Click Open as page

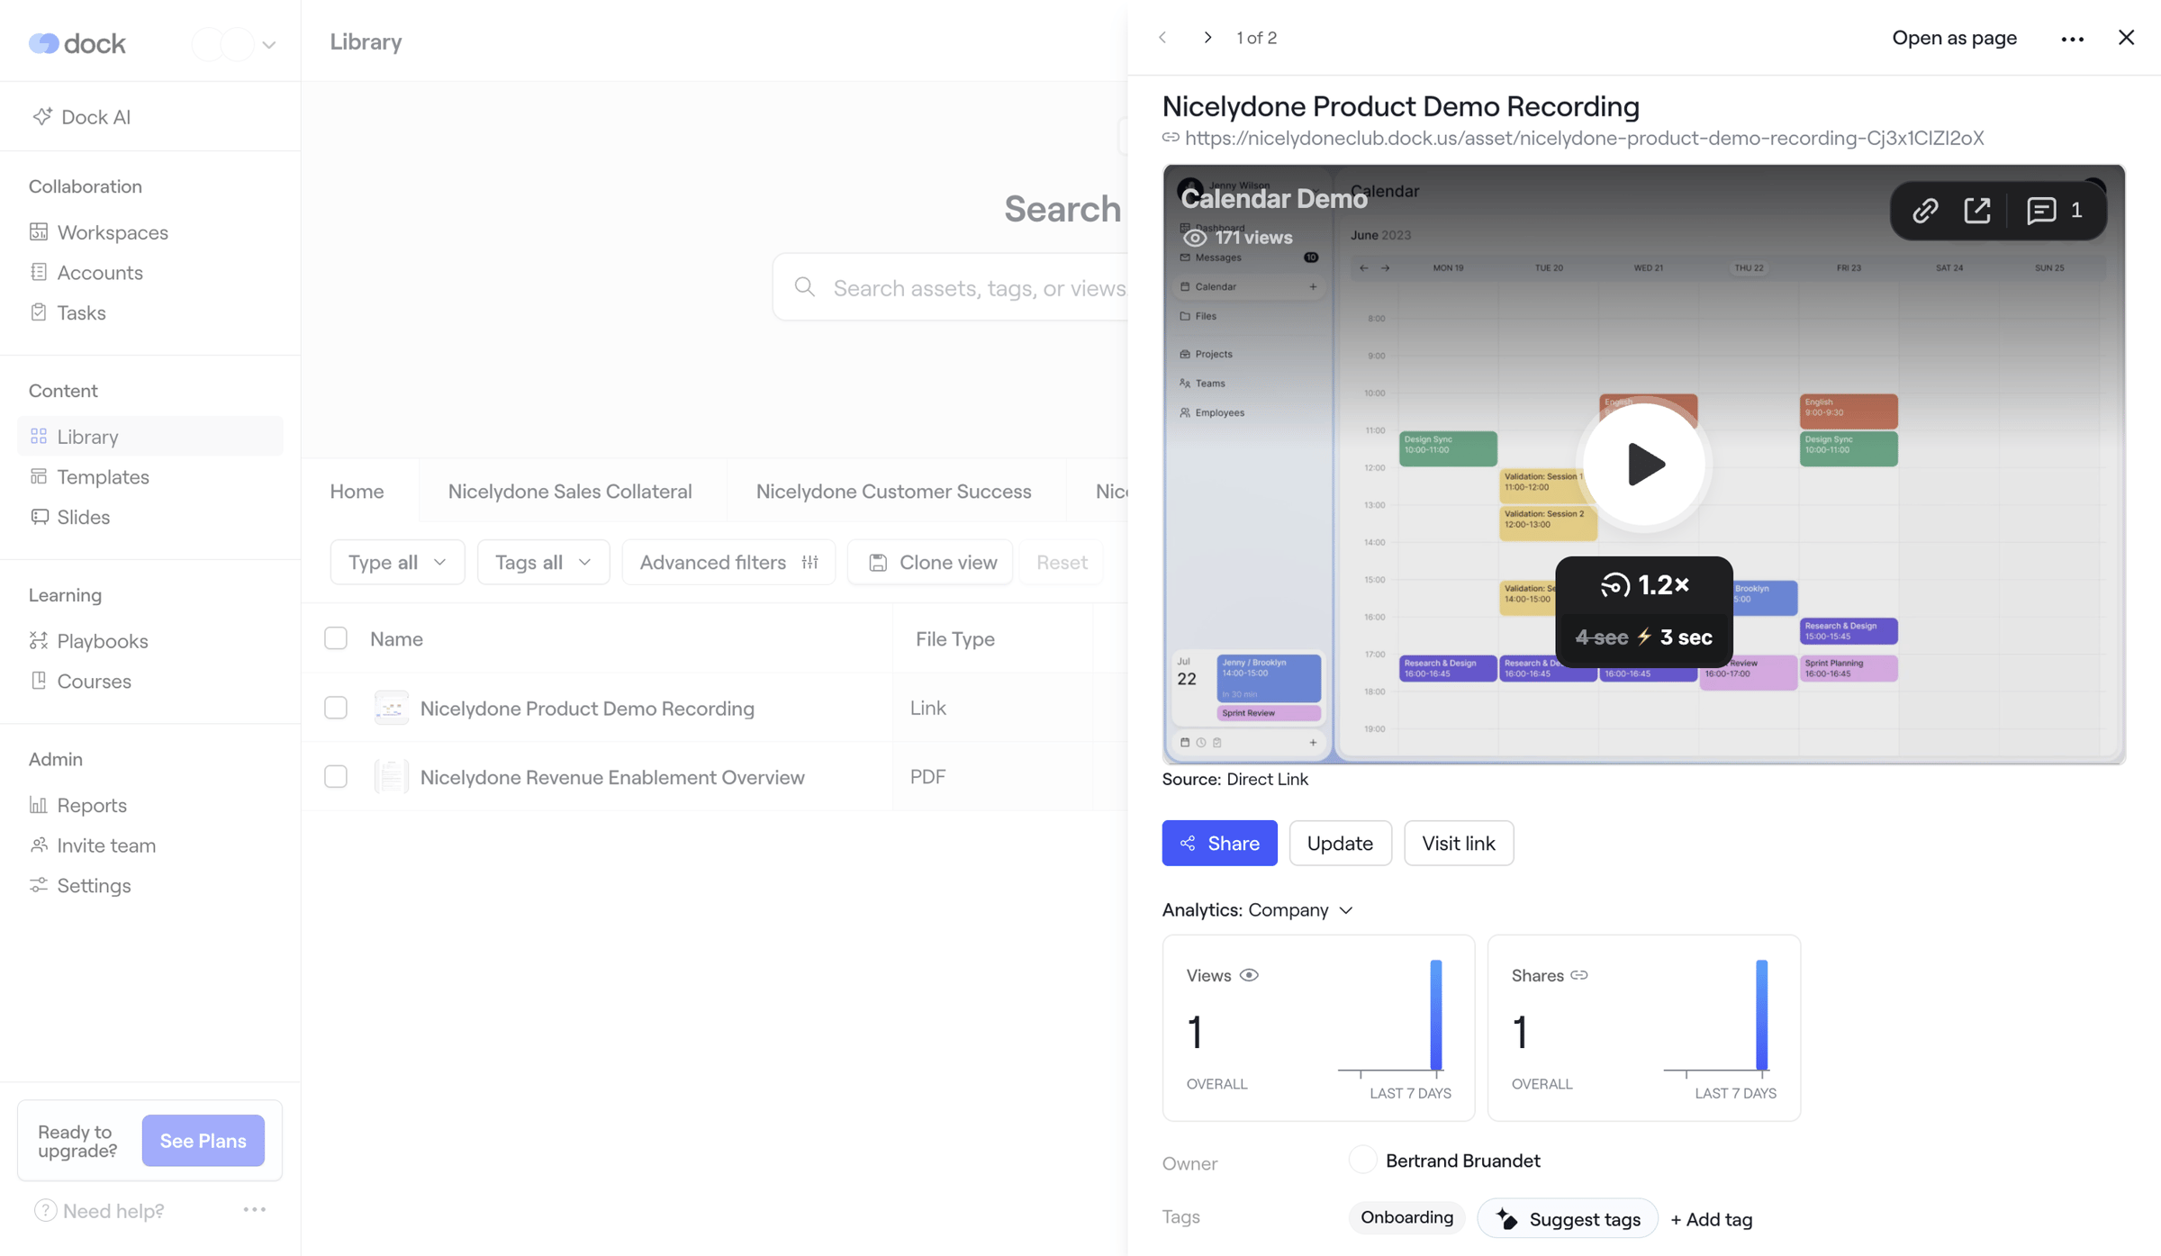[x=1954, y=38]
